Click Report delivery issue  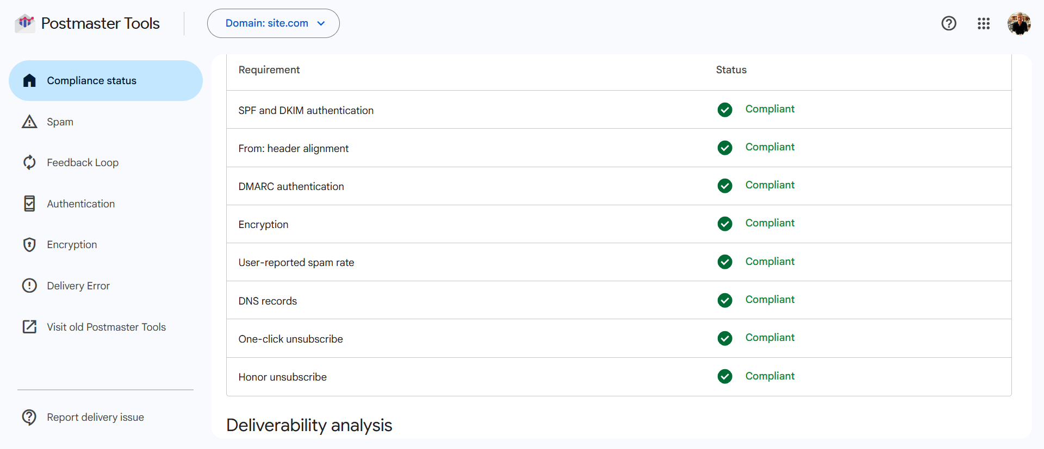pyautogui.click(x=105, y=417)
